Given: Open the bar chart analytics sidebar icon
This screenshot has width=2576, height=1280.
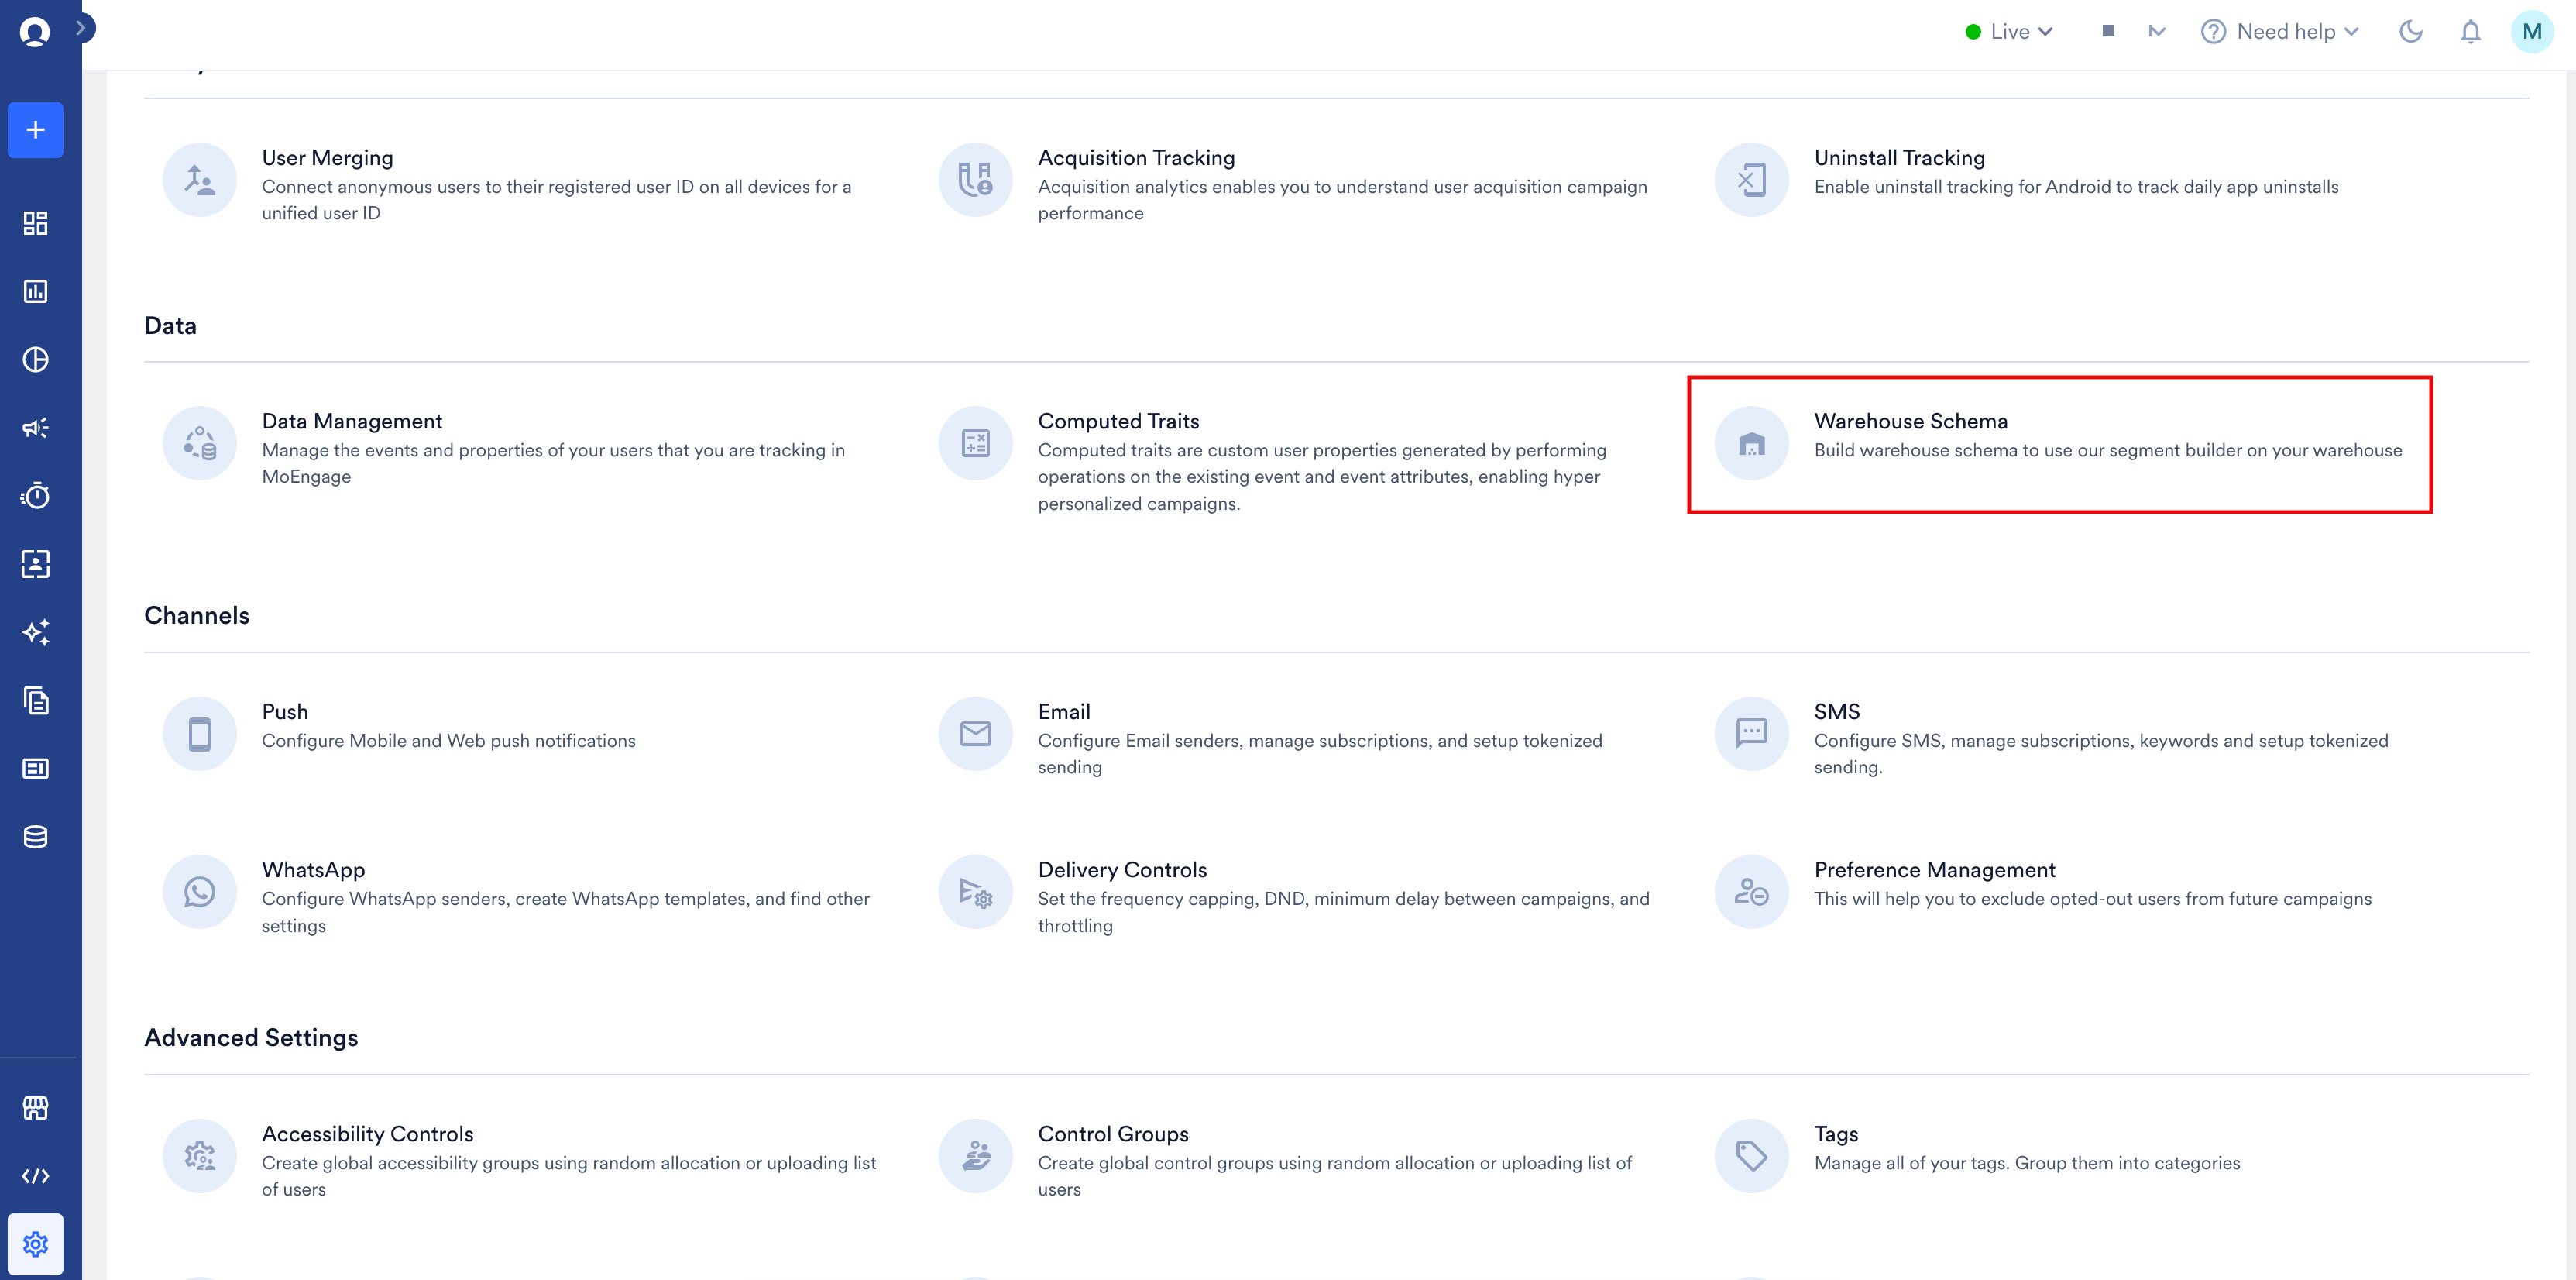Looking at the screenshot, I should click(x=35, y=291).
